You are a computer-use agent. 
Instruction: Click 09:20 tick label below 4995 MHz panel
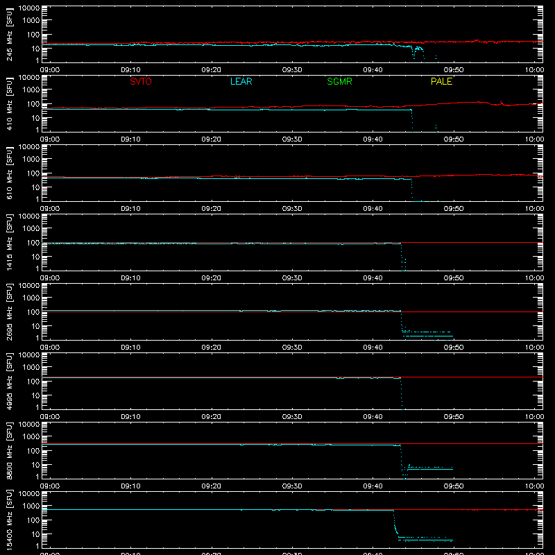pyautogui.click(x=212, y=417)
